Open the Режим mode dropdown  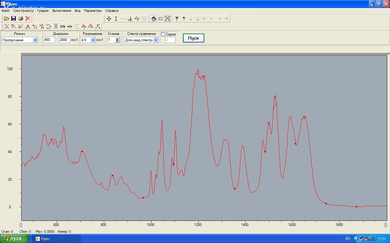35,40
